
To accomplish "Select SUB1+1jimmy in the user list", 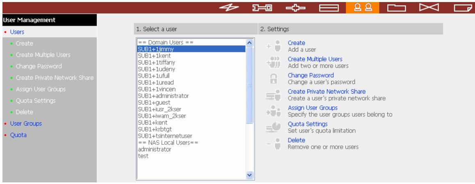I will pyautogui.click(x=191, y=49).
